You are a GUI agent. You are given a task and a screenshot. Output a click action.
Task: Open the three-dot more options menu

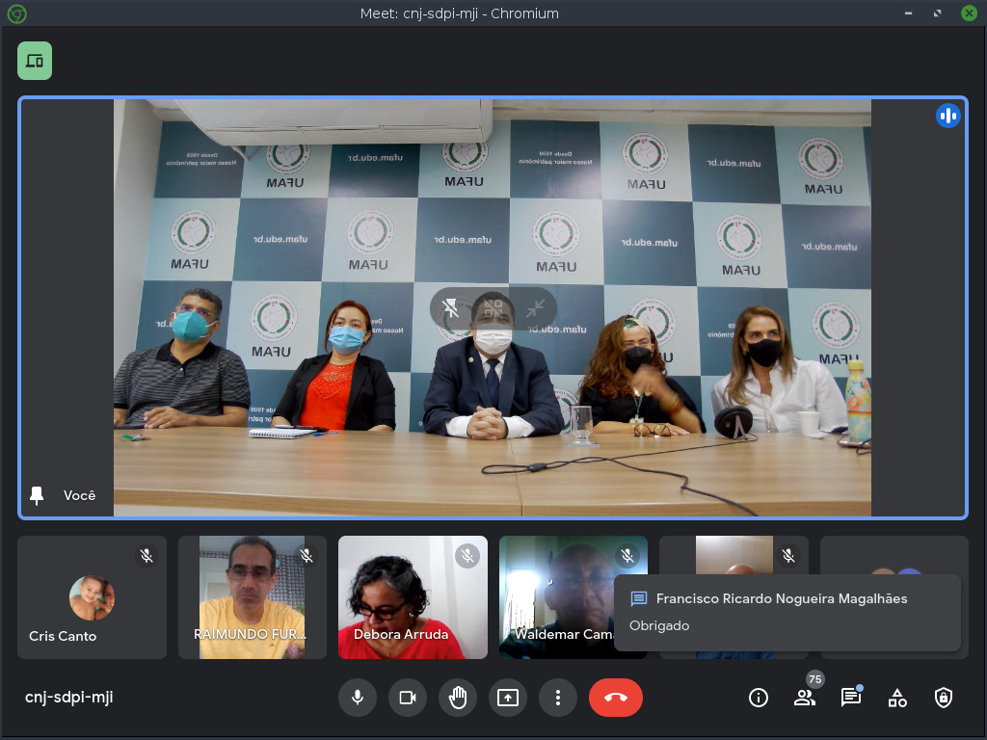coord(558,698)
